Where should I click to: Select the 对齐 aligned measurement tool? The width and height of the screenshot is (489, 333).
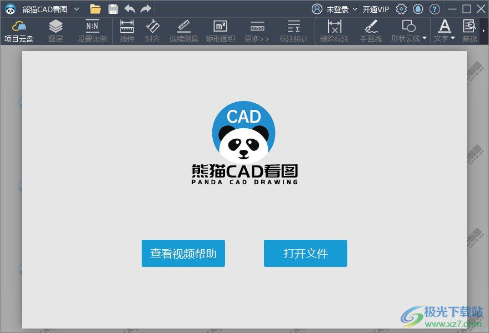(153, 32)
